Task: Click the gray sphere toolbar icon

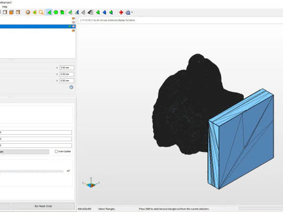Action: point(28,12)
